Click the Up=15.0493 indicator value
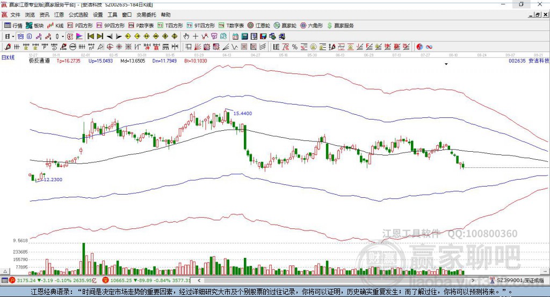Image resolution: width=550 pixels, height=297 pixels. (x=100, y=61)
